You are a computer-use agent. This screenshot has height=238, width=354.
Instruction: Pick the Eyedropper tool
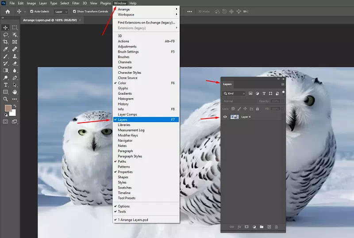pos(6,49)
